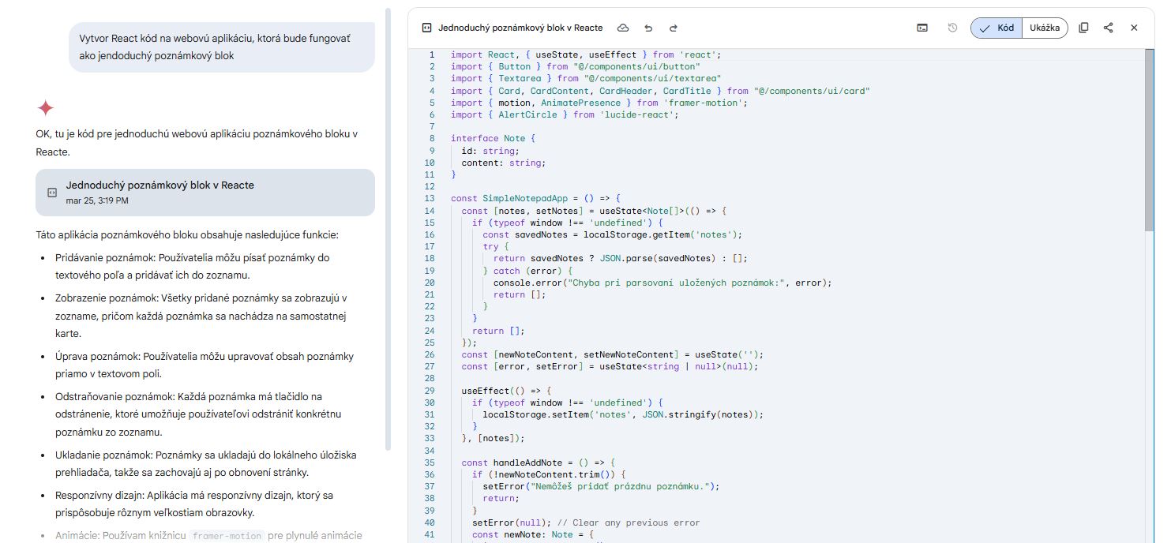Image resolution: width=1171 pixels, height=543 pixels.
Task: Share the canvas document
Action: (x=1109, y=28)
